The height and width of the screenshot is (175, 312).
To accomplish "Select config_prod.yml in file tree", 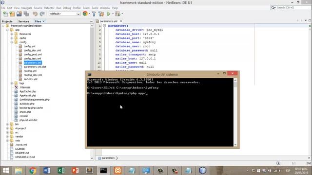I will [33, 54].
